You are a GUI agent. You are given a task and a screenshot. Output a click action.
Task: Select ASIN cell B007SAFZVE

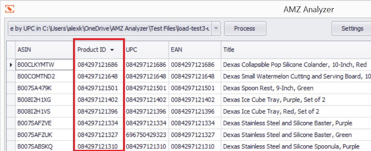(45, 123)
